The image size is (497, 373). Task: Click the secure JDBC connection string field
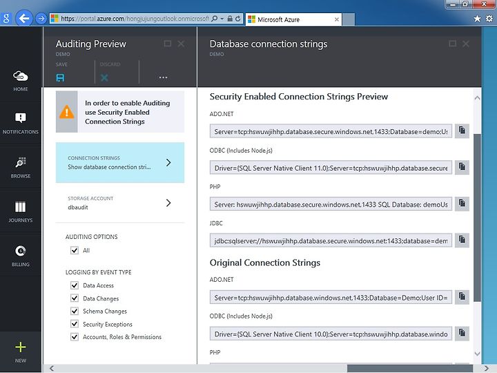(331, 240)
